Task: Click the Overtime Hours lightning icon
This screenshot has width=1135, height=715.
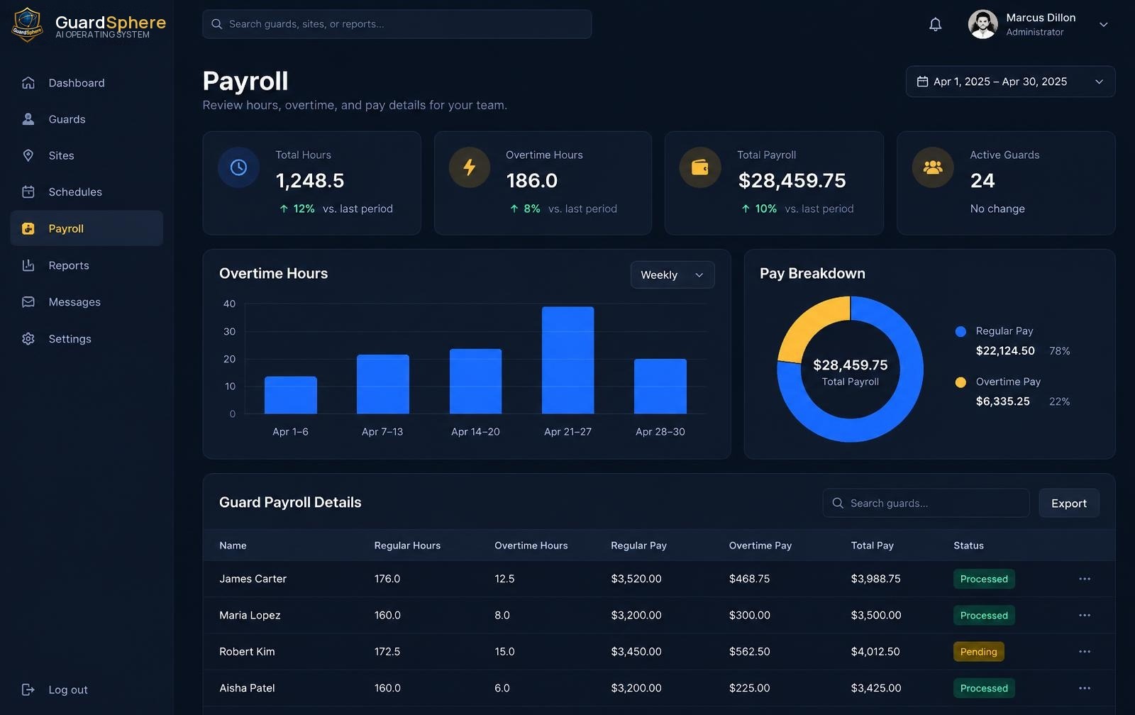Action: (x=469, y=167)
